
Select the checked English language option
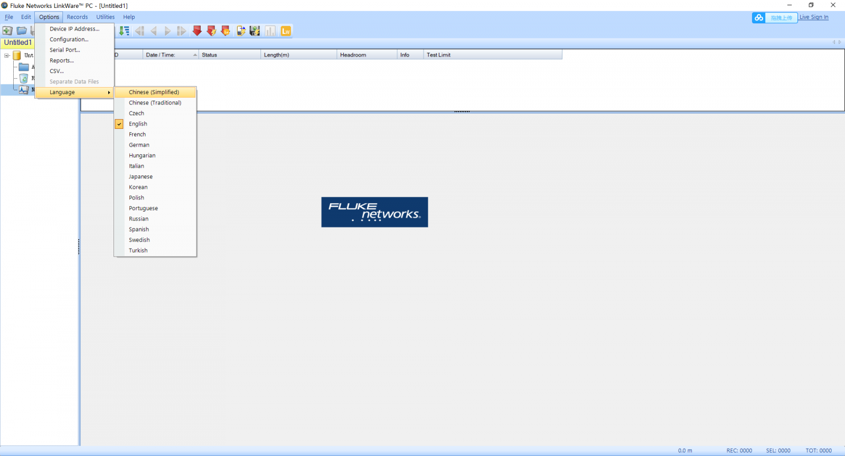point(138,124)
